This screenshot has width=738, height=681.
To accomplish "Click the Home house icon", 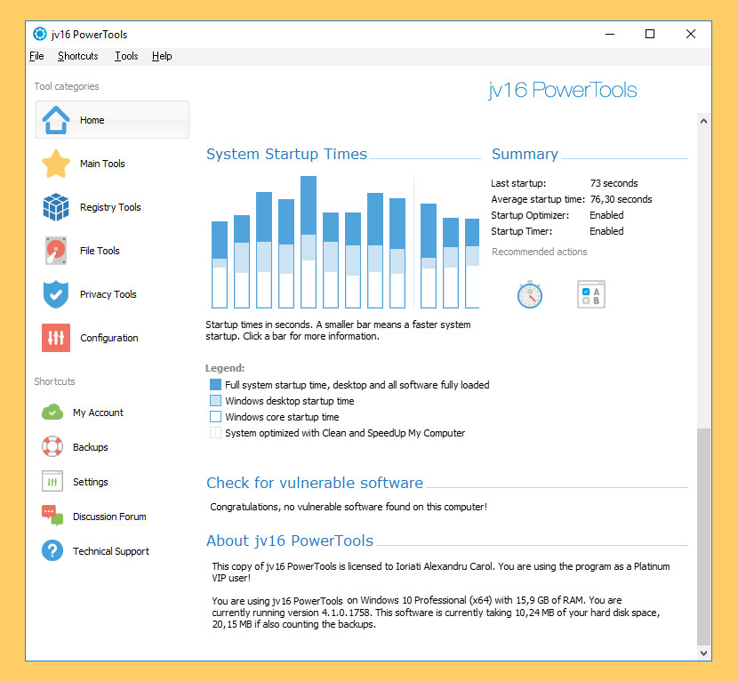I will (56, 120).
